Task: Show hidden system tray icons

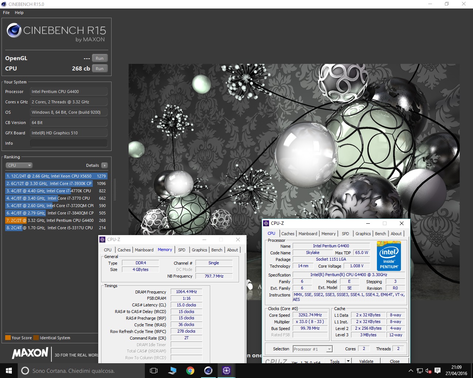Action: coord(411,371)
